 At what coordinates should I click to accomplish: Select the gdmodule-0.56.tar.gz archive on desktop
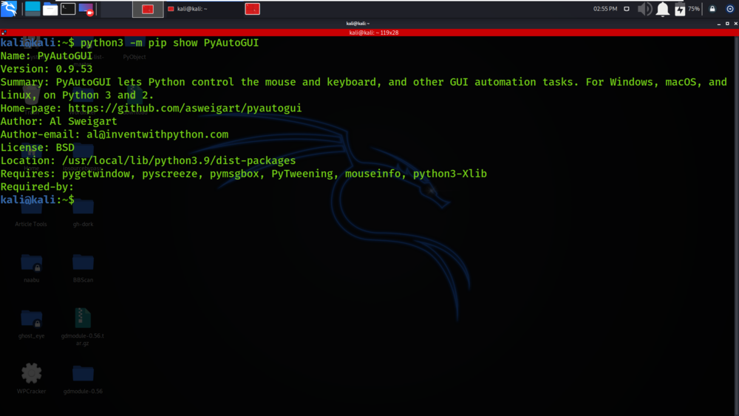(83, 327)
